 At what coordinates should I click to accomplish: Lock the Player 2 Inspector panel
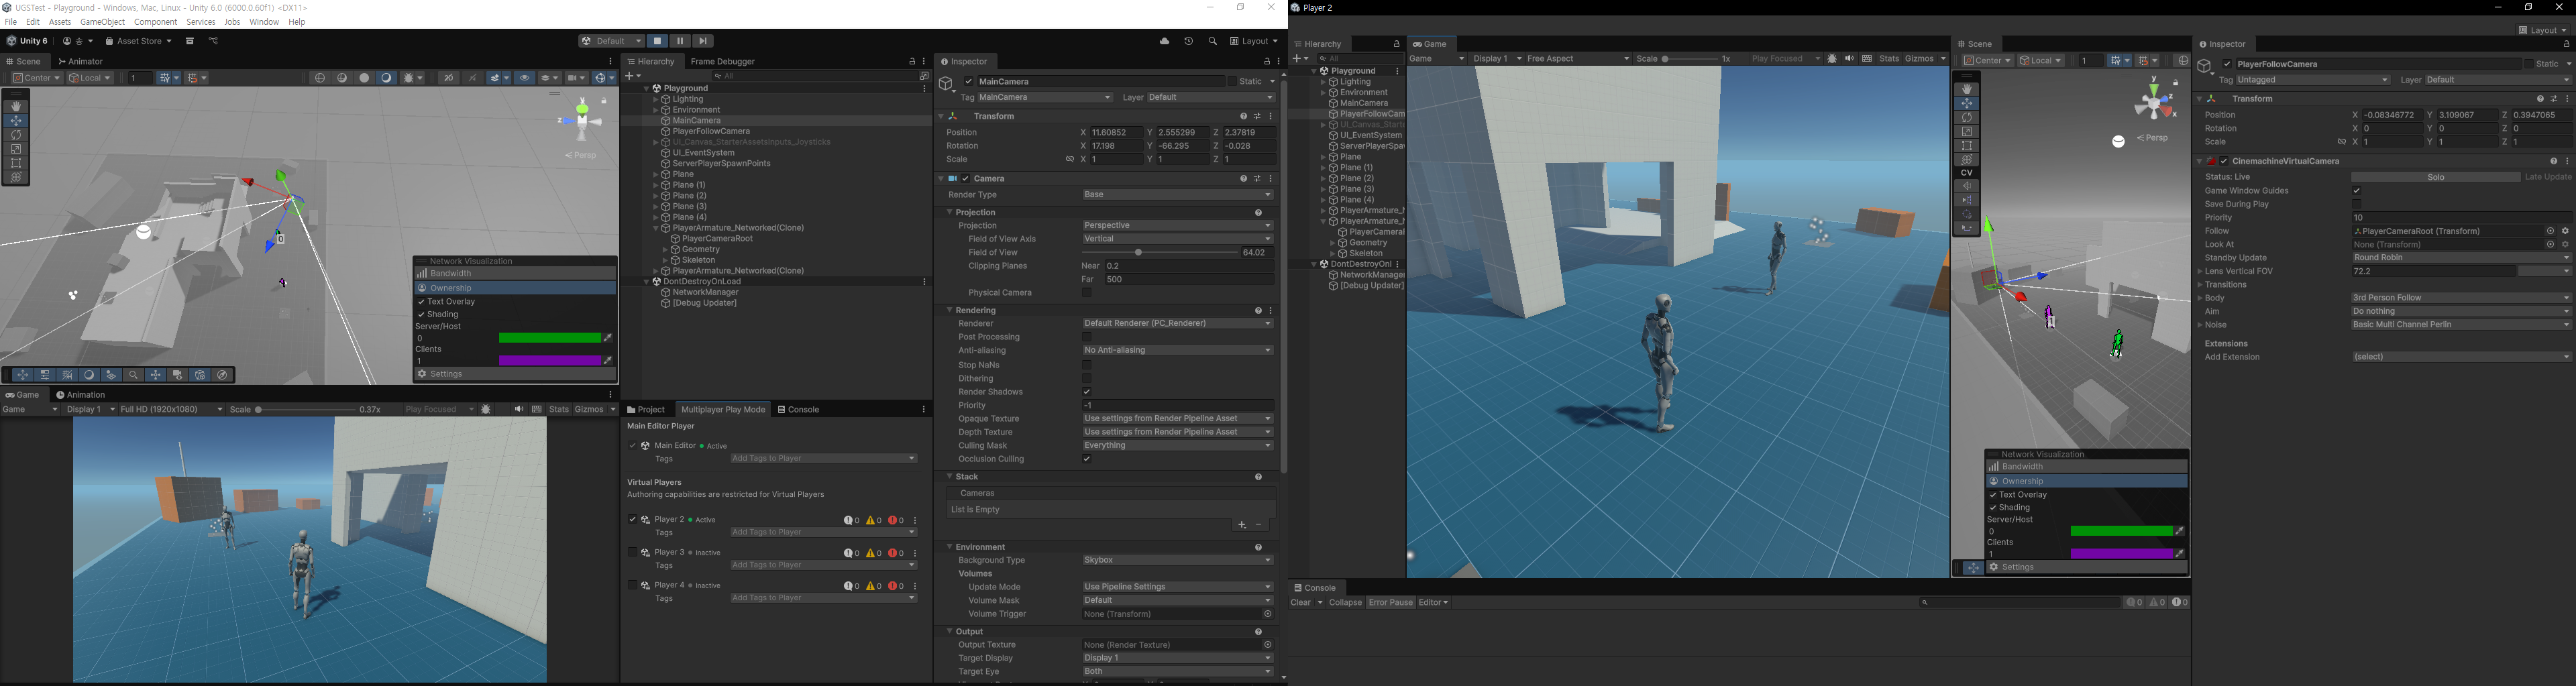point(2566,44)
